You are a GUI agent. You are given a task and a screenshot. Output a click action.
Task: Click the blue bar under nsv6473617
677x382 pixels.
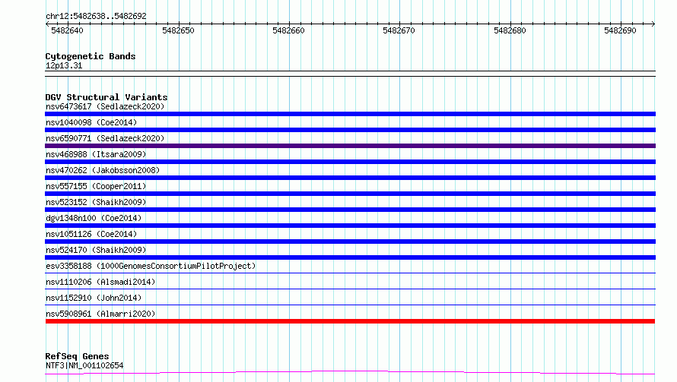[x=350, y=114]
